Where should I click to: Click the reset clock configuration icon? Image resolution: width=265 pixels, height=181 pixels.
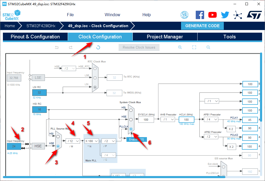click(x=98, y=47)
